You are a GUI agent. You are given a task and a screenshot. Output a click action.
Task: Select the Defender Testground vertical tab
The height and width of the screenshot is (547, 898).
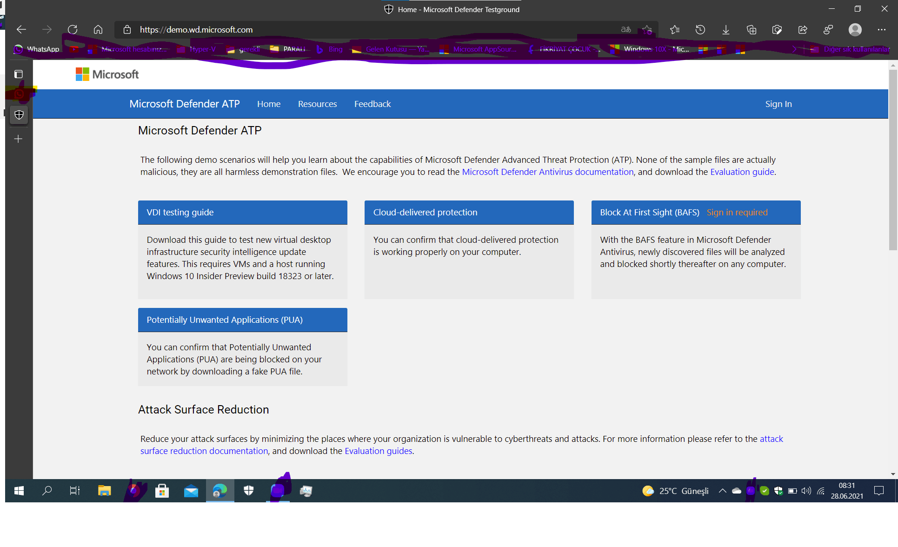[x=19, y=115]
